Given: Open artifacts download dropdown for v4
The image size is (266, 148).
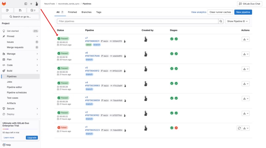Looking at the screenshot, I should tap(246, 84).
